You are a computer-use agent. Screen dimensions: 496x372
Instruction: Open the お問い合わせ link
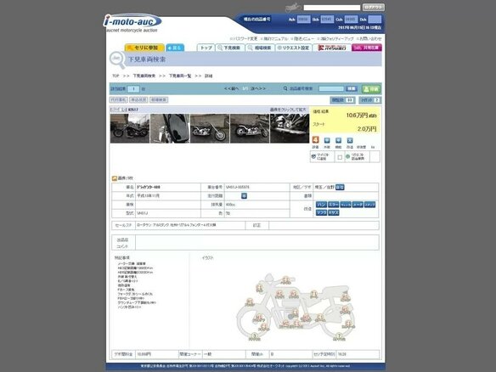[x=369, y=38]
